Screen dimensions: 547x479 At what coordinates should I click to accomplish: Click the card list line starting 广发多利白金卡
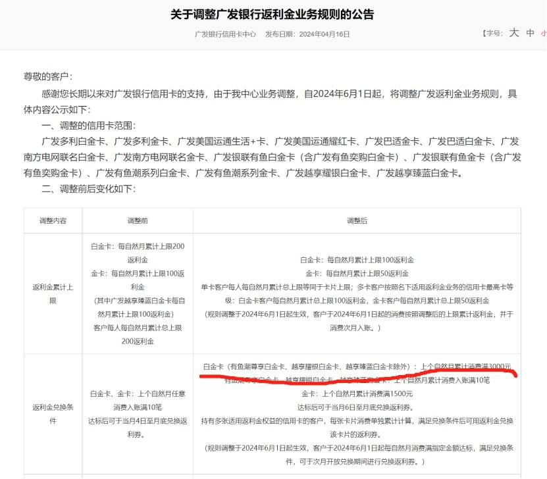(272, 157)
